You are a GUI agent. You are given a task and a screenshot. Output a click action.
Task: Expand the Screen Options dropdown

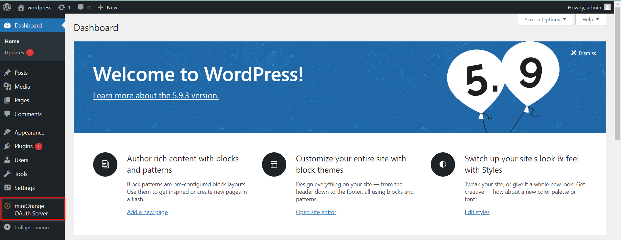pos(545,19)
